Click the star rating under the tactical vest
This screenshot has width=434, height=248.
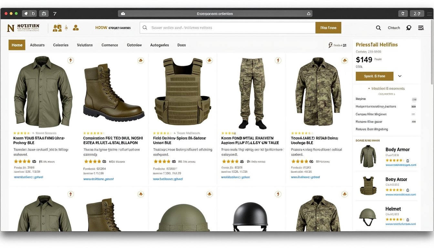click(162, 161)
